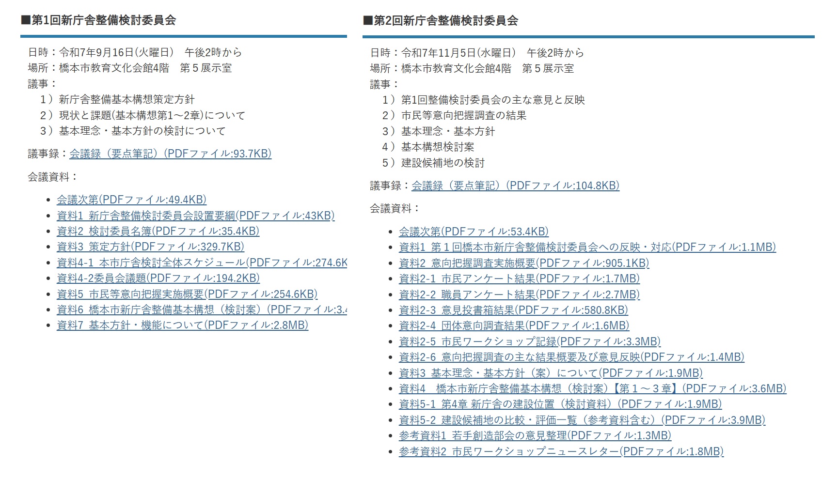Open 会議次第 PDF of 49.4KB

click(x=131, y=200)
